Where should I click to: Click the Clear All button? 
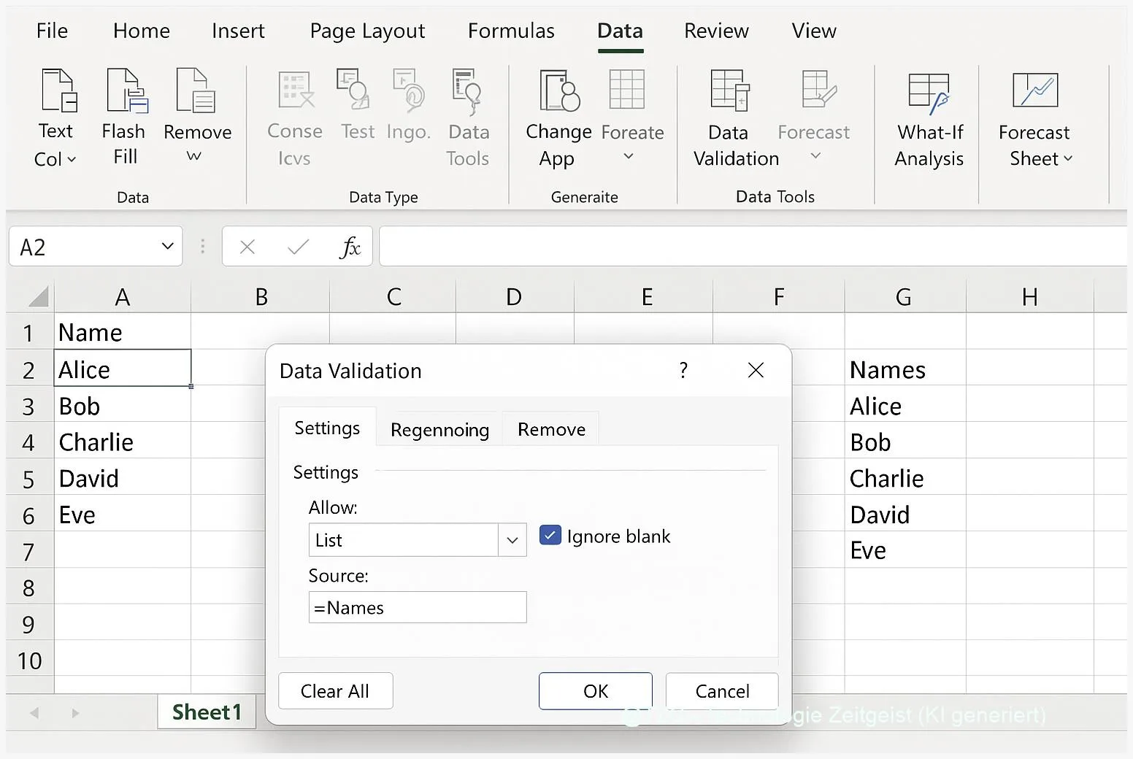tap(335, 691)
